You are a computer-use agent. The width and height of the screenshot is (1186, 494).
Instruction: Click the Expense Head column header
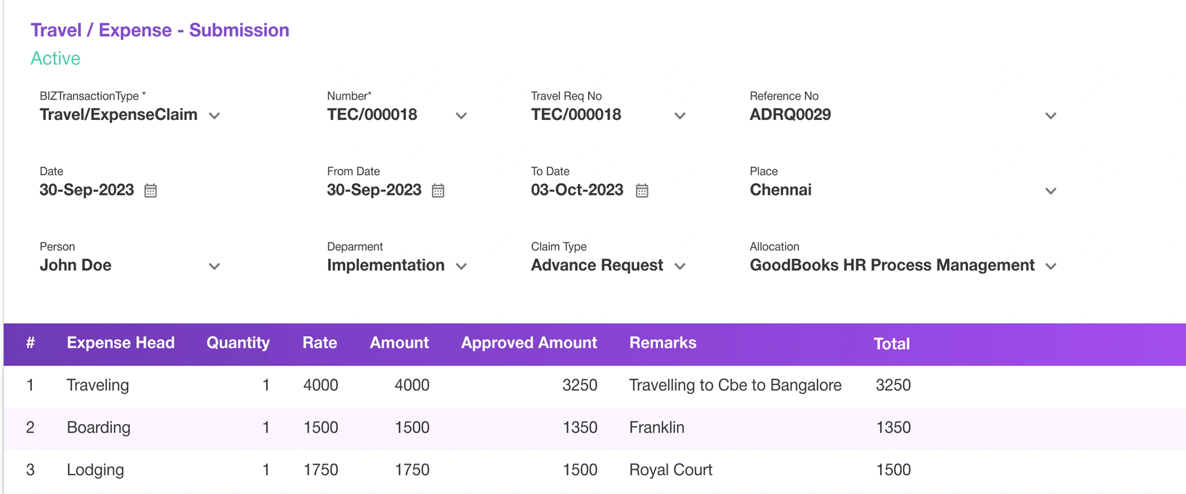point(121,343)
